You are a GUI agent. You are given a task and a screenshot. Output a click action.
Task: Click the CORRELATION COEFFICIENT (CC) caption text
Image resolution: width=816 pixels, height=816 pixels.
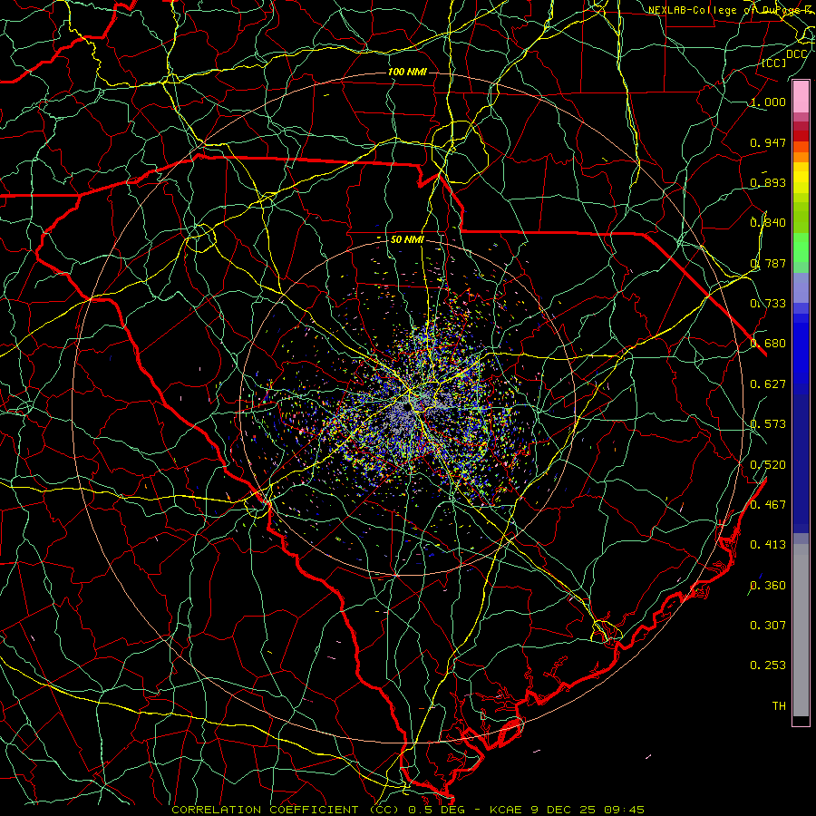coord(286,810)
